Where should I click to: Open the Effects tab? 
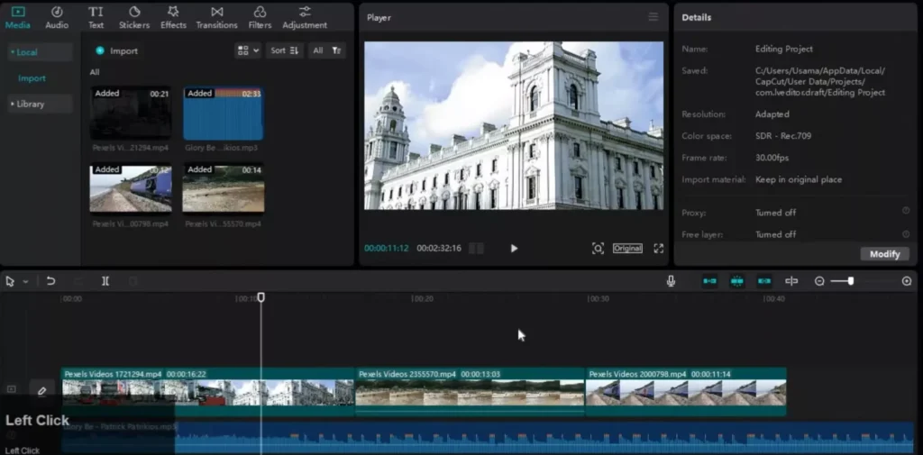click(x=173, y=18)
